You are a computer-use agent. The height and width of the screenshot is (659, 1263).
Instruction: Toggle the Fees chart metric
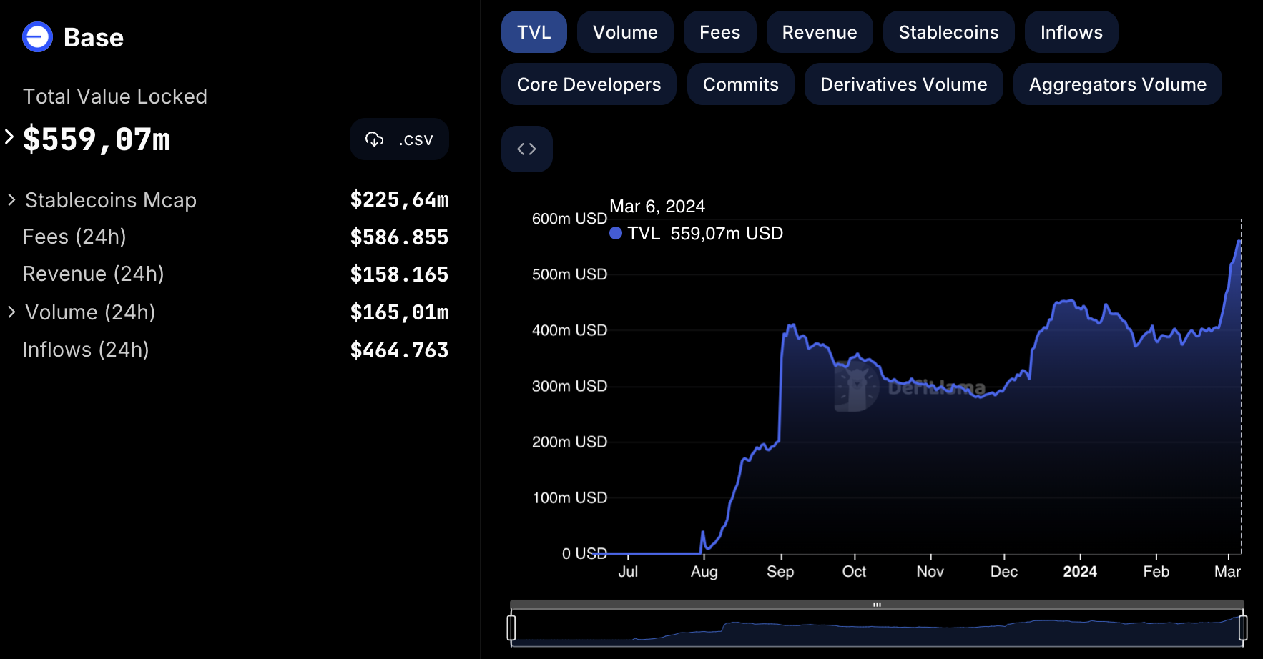pos(719,32)
